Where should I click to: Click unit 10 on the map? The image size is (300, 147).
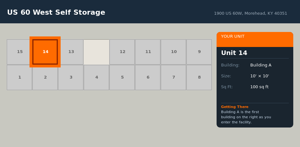point(173,52)
